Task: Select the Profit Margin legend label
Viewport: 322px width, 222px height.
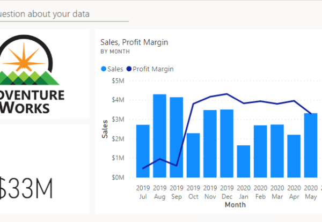Action: pyautogui.click(x=153, y=69)
